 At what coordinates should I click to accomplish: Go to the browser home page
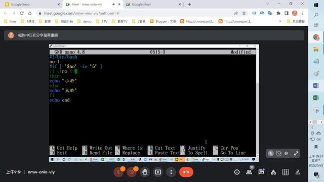[30, 13]
